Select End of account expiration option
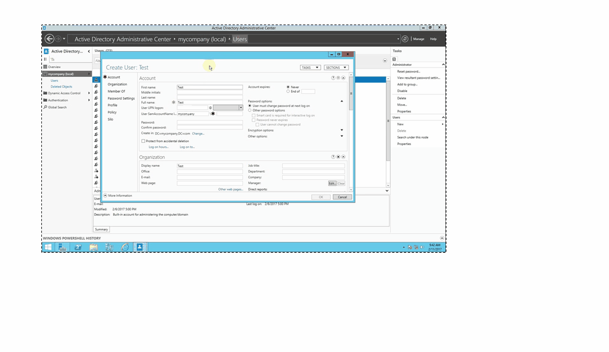 [x=288, y=91]
